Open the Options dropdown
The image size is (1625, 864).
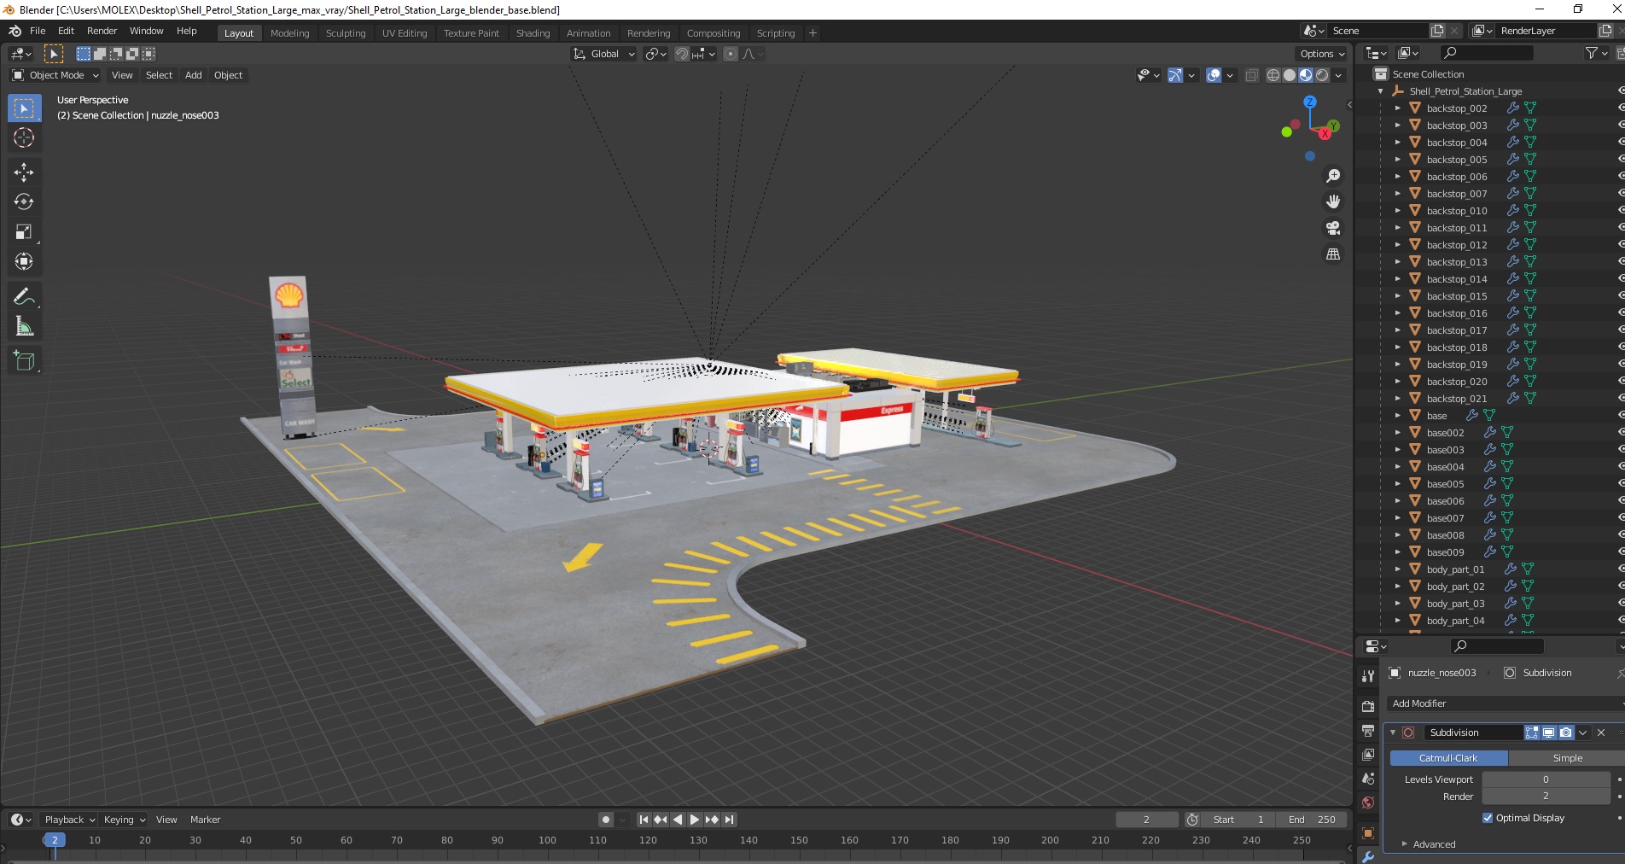click(x=1322, y=54)
